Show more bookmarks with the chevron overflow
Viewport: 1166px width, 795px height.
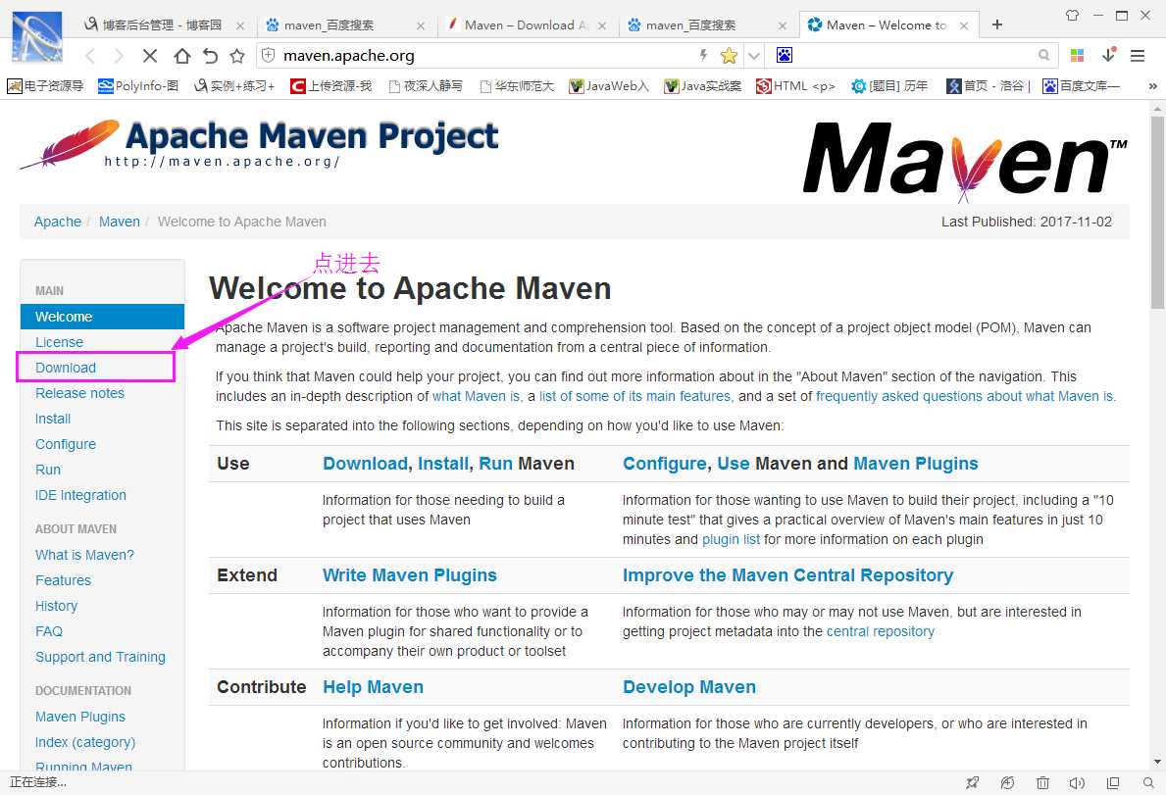(x=1152, y=86)
